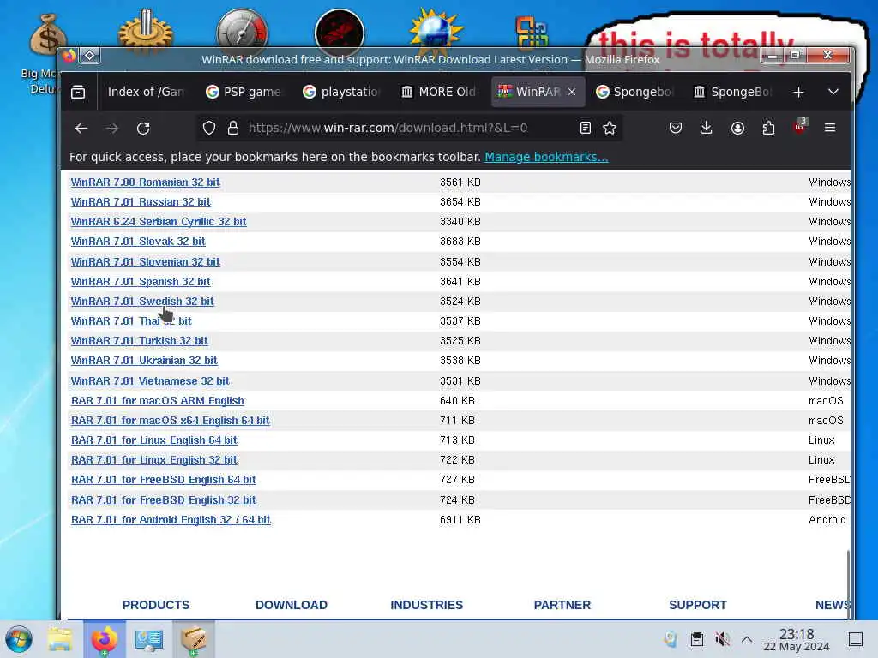Expand the hidden system tray icons
Screen dimensions: 878x658
(x=747, y=639)
